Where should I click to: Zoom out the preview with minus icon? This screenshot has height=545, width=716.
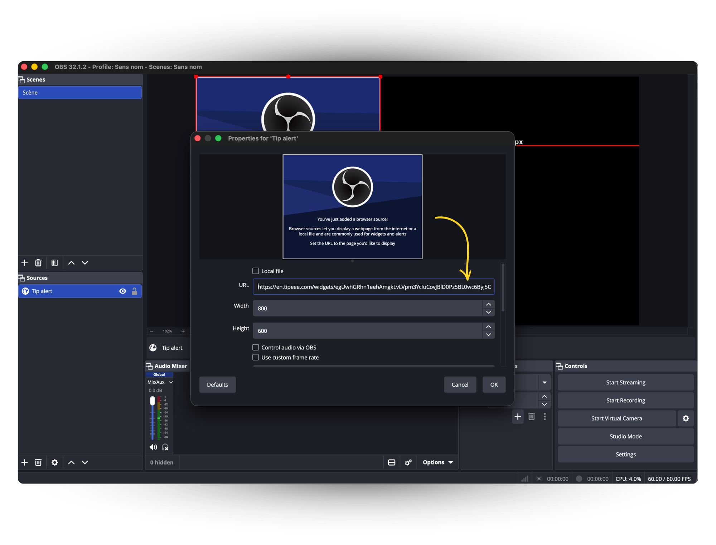[x=151, y=331]
